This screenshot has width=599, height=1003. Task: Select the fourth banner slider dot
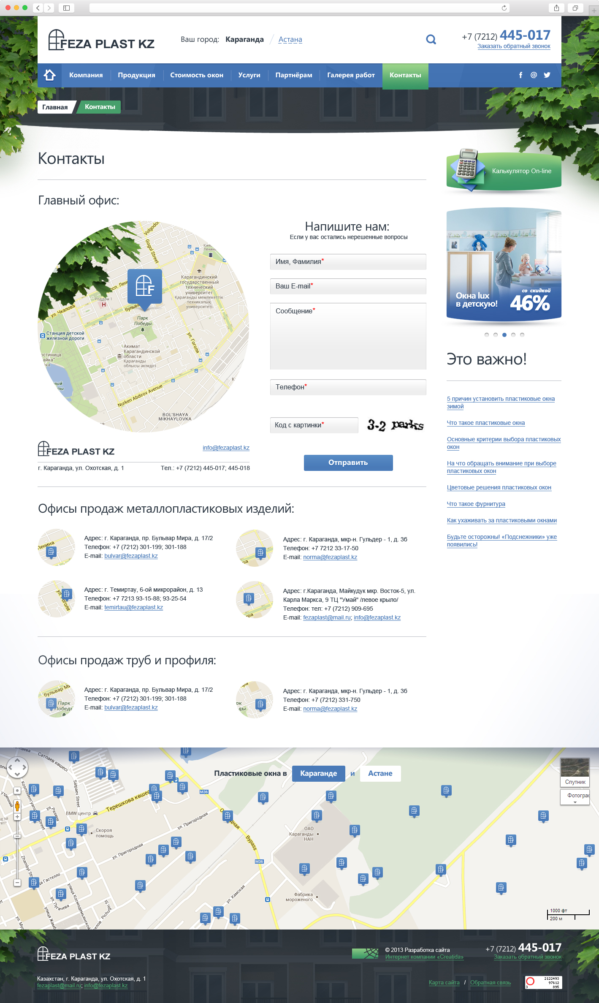tap(513, 335)
